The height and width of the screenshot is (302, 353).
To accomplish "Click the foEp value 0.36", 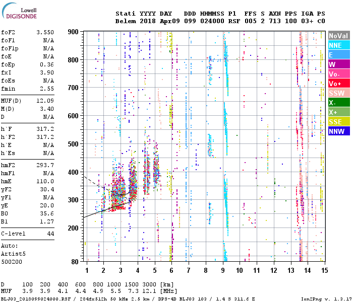I will [47, 64].
